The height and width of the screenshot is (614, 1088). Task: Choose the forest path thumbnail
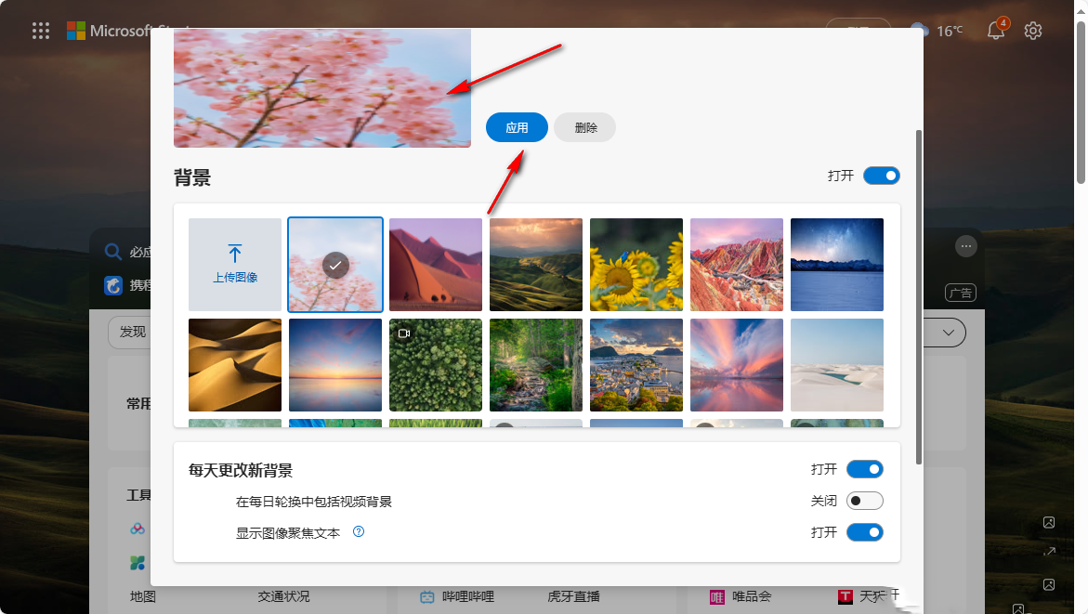pos(536,365)
